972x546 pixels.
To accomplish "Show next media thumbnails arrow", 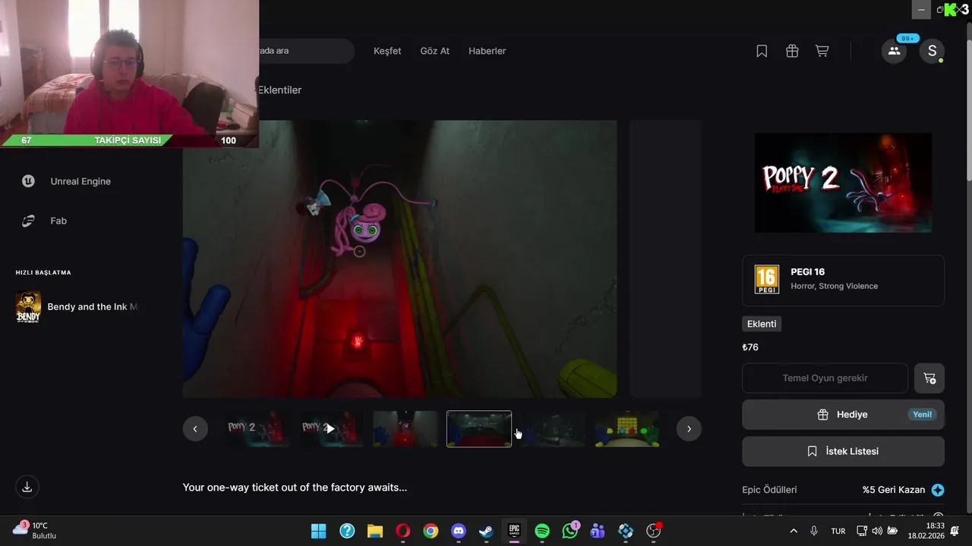I will [x=689, y=428].
